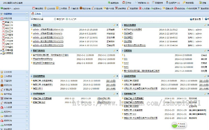Open the kkk schedule entry

(x=126, y=59)
